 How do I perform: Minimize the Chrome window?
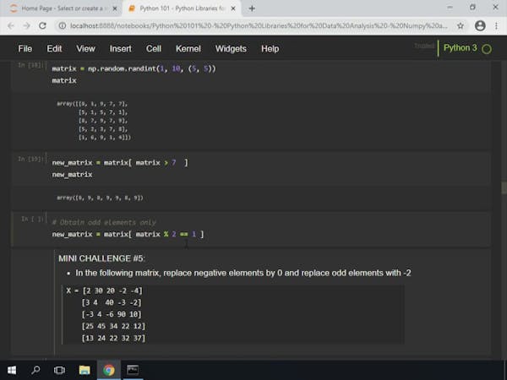pyautogui.click(x=450, y=7)
